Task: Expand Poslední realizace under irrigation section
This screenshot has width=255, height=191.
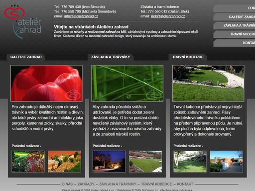Action: pos(107,146)
